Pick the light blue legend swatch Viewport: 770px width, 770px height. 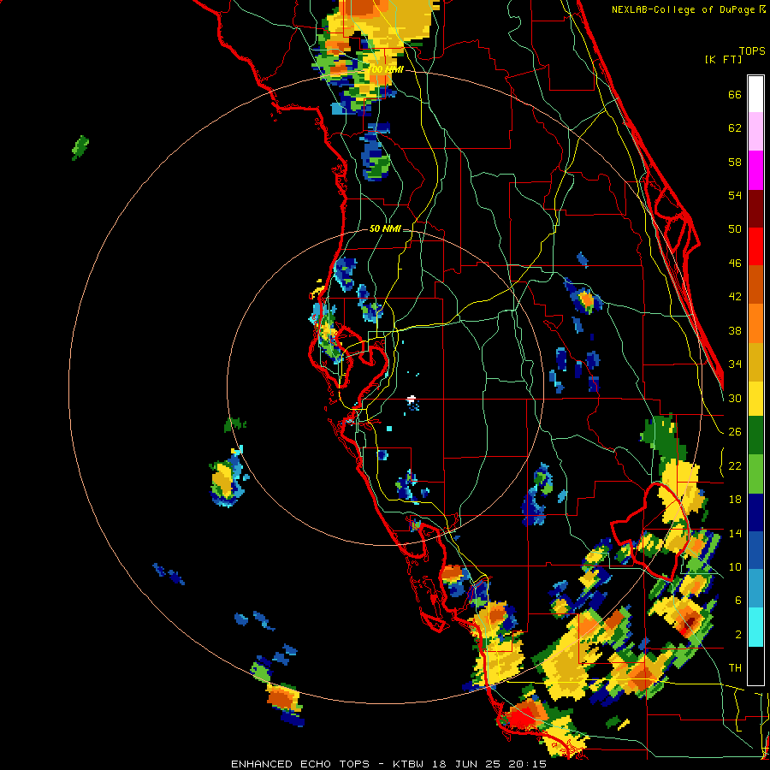pos(755,589)
